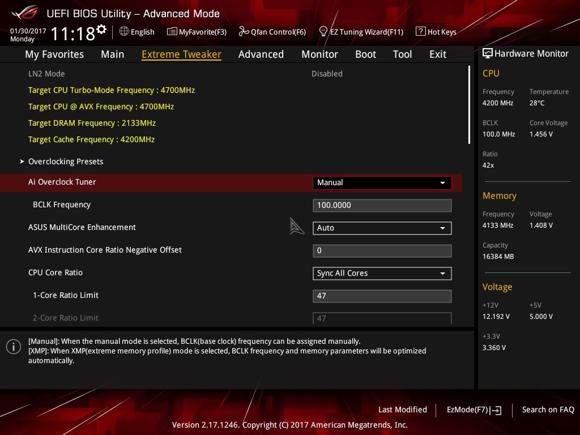Click the BCLK Frequency input field
The image size is (580, 435).
pos(382,205)
